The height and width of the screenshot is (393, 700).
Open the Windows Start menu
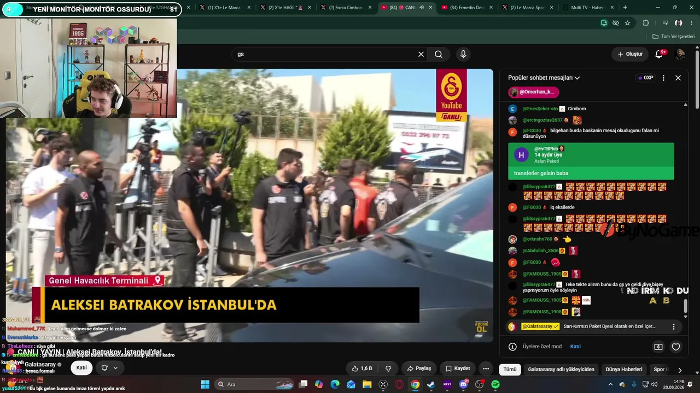[205, 384]
